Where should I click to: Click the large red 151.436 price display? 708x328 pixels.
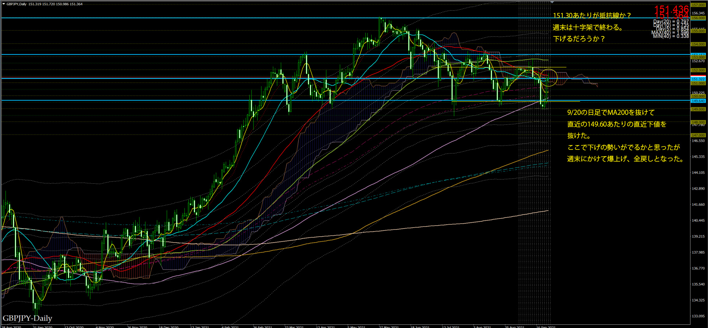(x=671, y=9)
